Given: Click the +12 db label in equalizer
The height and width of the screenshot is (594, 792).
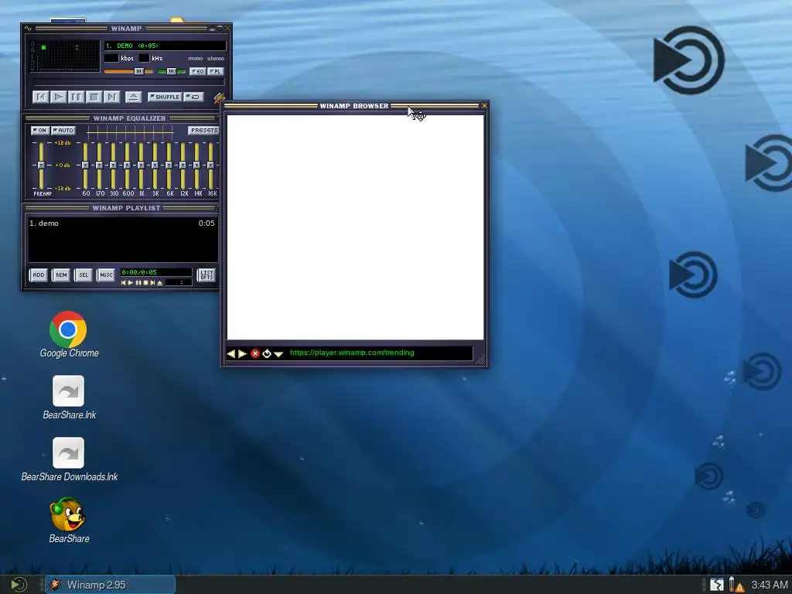Looking at the screenshot, I should point(63,143).
